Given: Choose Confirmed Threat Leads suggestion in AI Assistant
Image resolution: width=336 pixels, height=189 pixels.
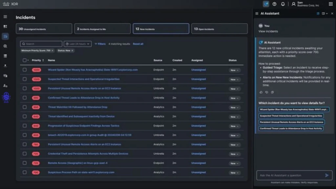Looking at the screenshot, I should coord(291,129).
